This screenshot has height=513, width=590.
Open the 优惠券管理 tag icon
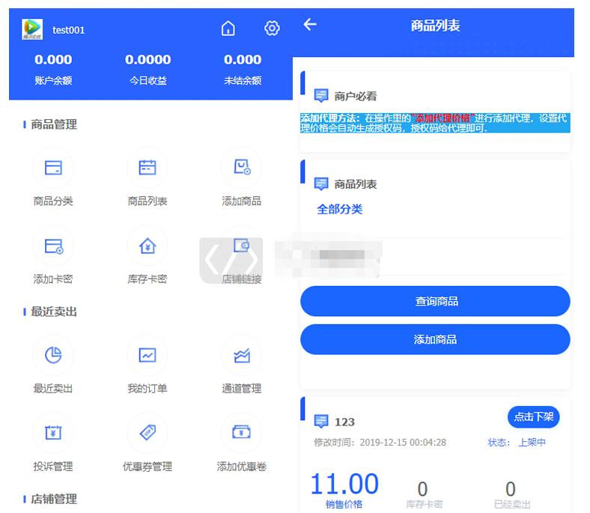point(147,433)
